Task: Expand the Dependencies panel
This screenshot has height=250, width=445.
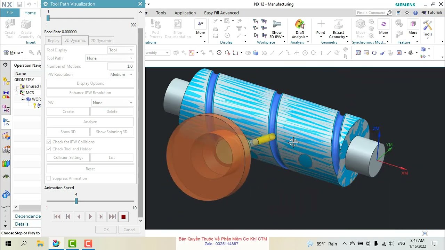Action: tap(28, 216)
